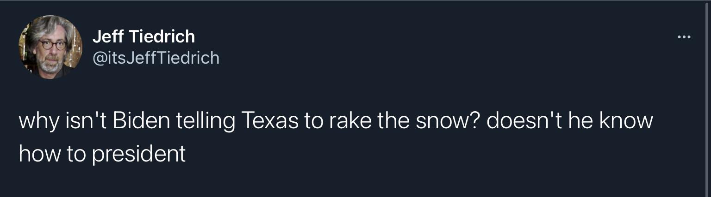Click the first name "Jeff" in the header

pos(107,36)
